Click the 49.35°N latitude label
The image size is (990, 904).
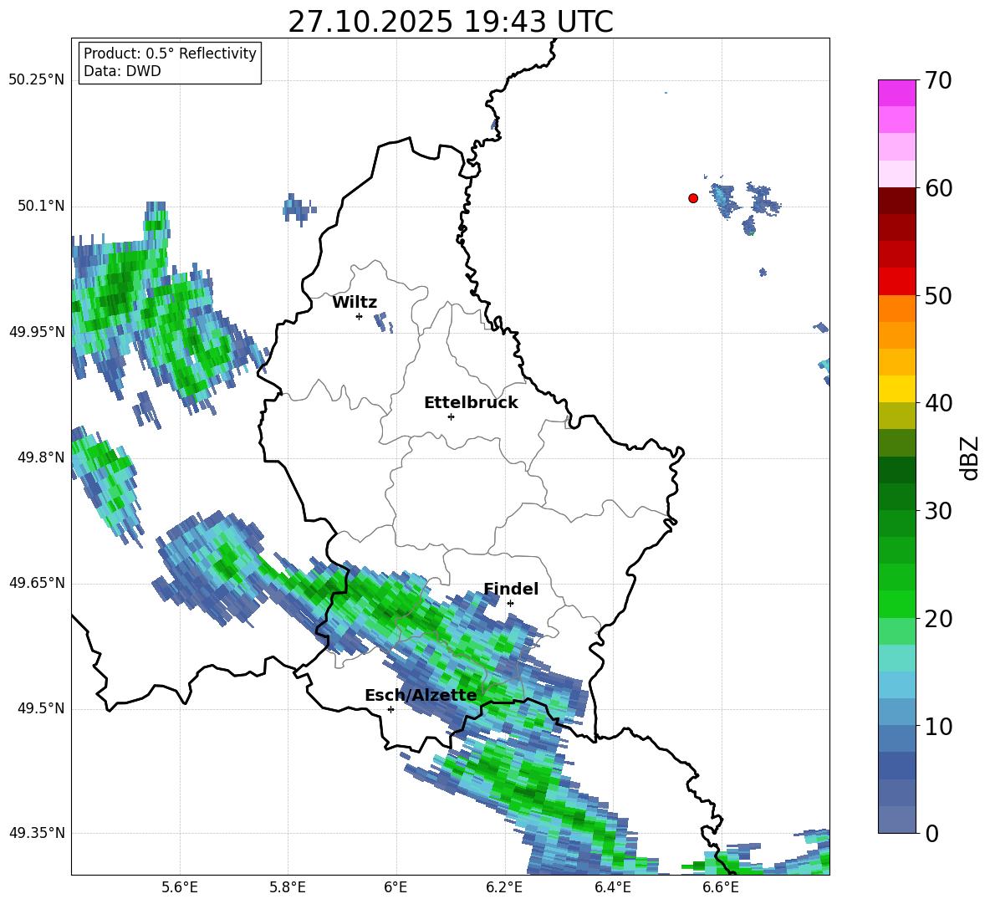(37, 834)
